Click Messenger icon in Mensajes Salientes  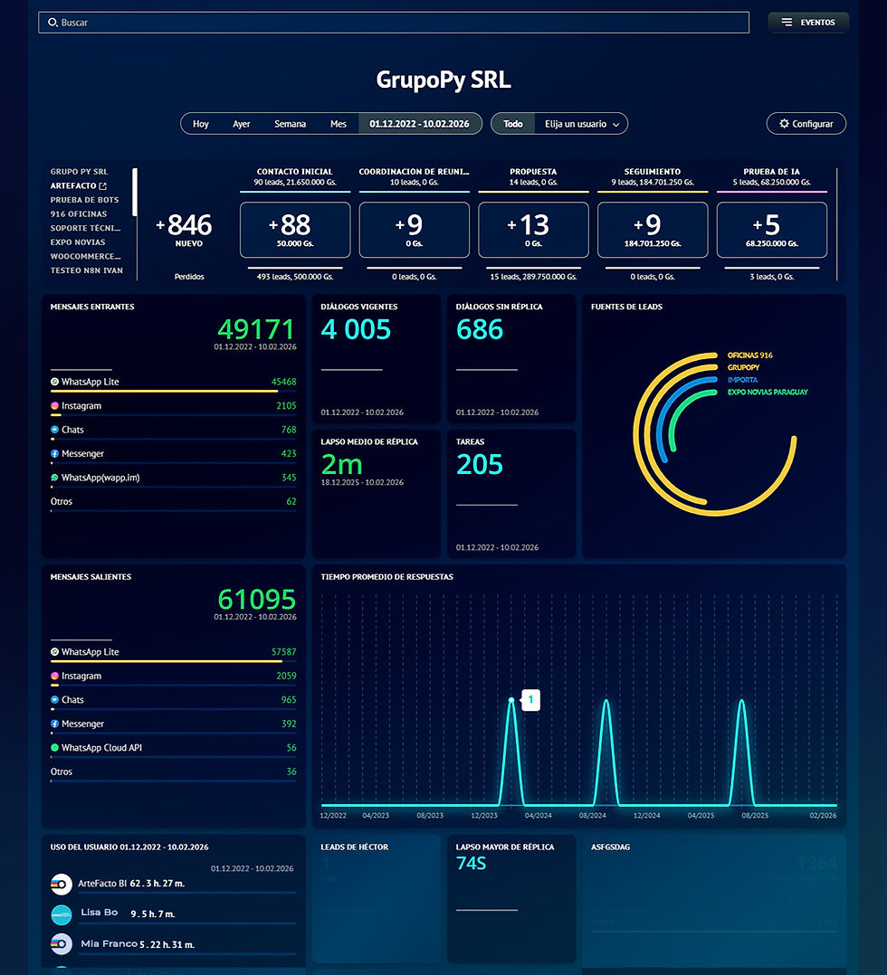pyautogui.click(x=55, y=724)
